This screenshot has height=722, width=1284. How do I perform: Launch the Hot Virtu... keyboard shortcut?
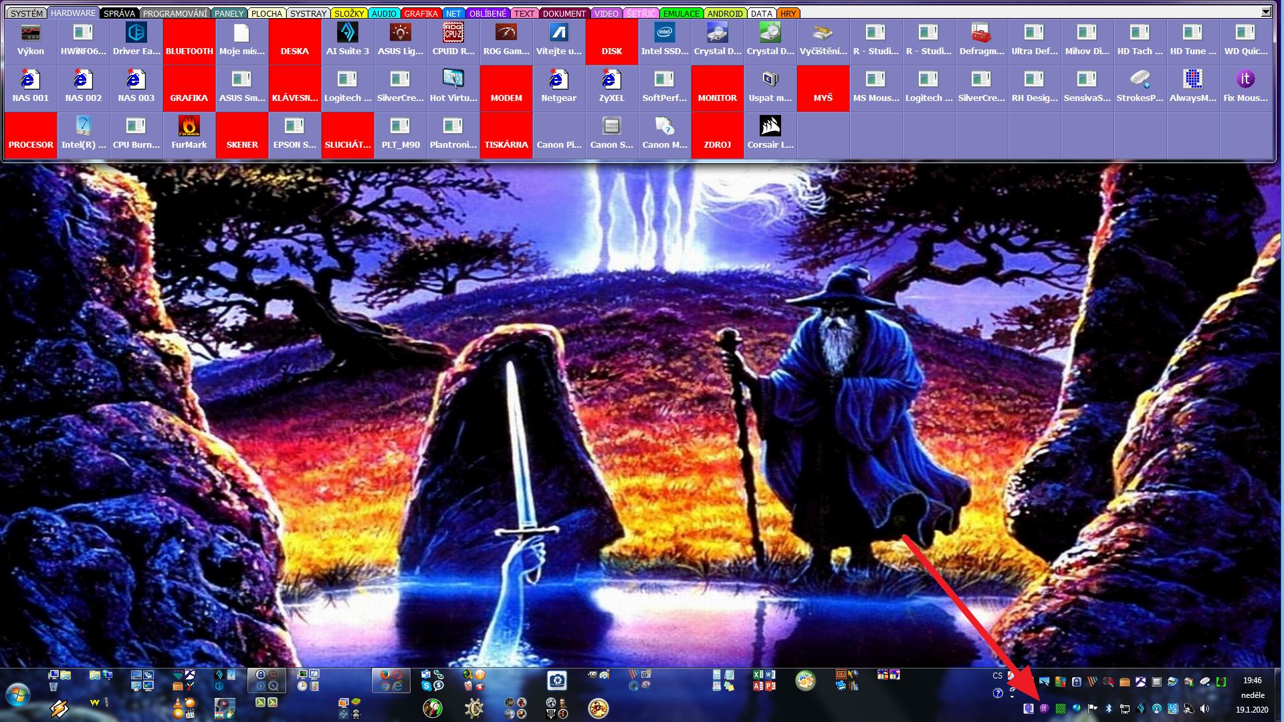click(x=453, y=88)
